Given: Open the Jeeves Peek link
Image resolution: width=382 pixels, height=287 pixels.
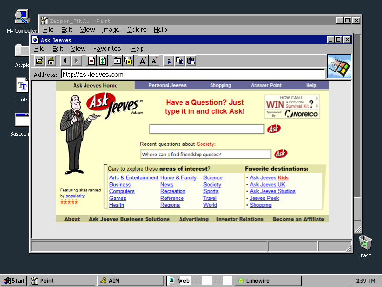Looking at the screenshot, I should click(264, 198).
